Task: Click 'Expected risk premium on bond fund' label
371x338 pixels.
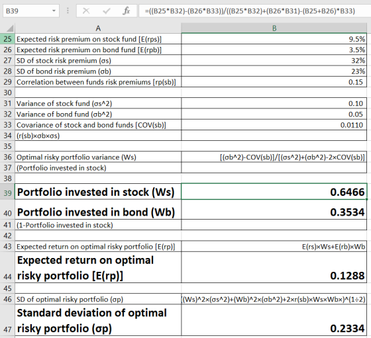Action: (89, 50)
